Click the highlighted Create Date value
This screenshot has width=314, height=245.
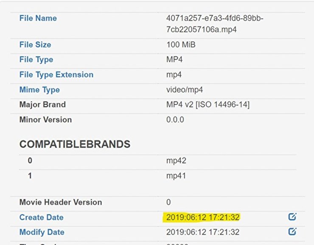(x=203, y=217)
